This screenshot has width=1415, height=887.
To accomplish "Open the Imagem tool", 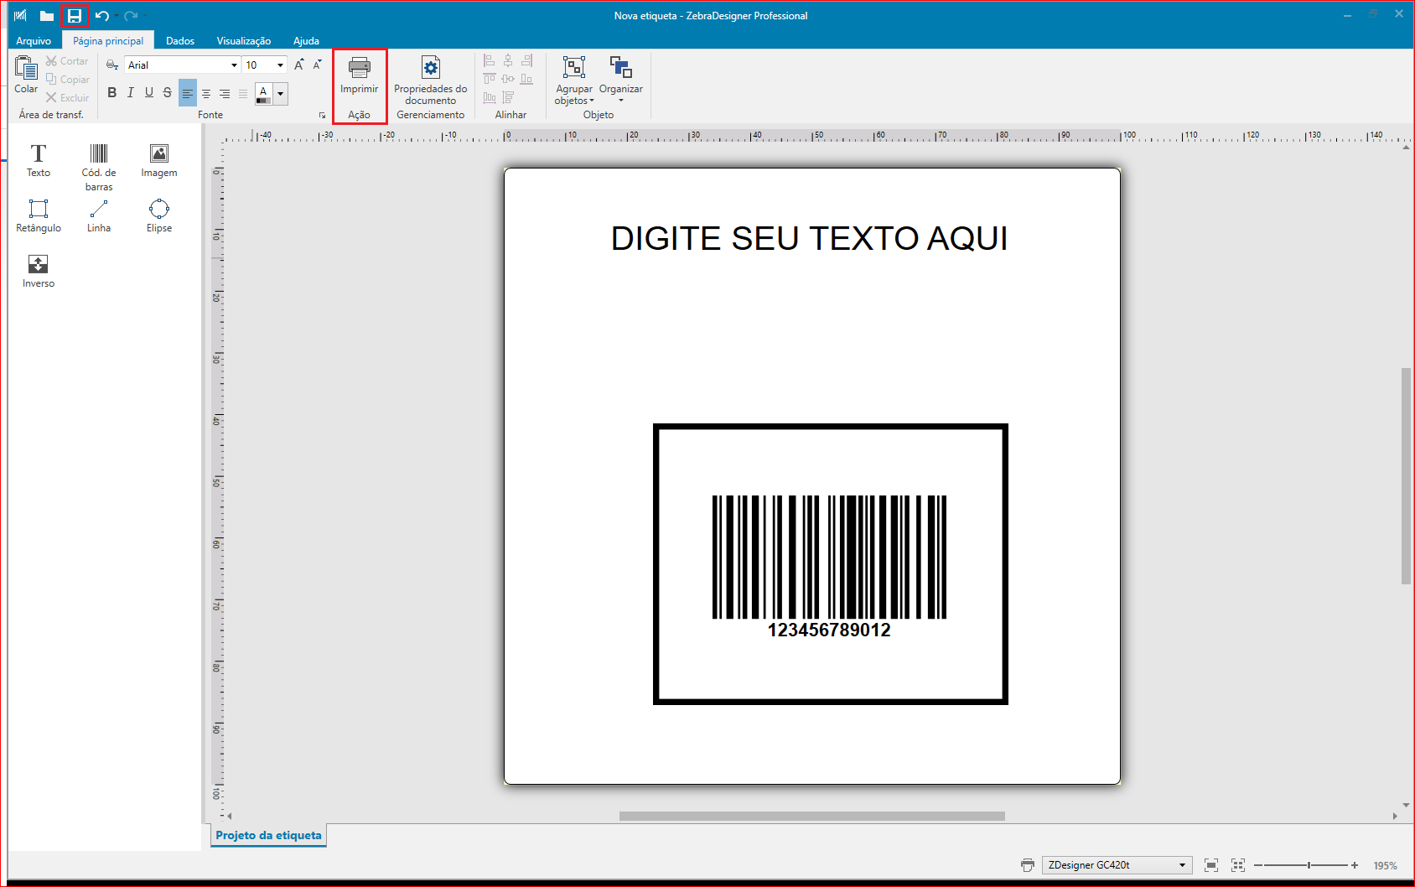I will click(x=158, y=161).
